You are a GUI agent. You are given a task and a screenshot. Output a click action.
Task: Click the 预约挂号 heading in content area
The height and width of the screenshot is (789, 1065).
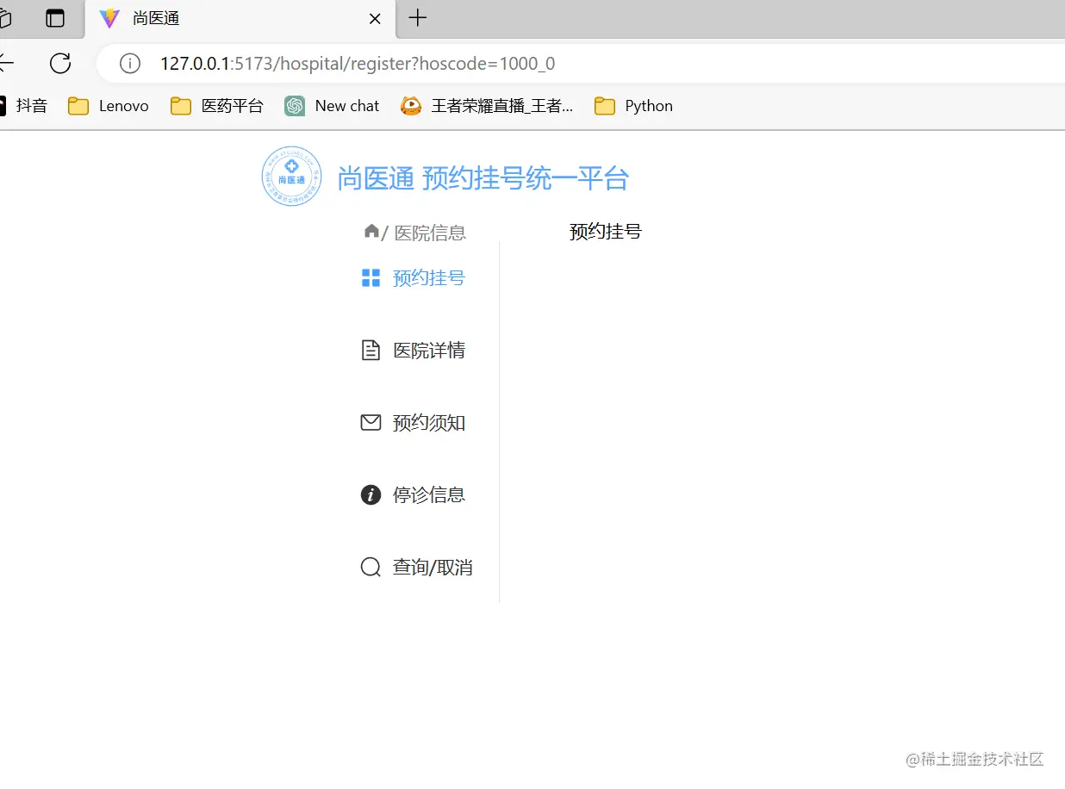606,231
